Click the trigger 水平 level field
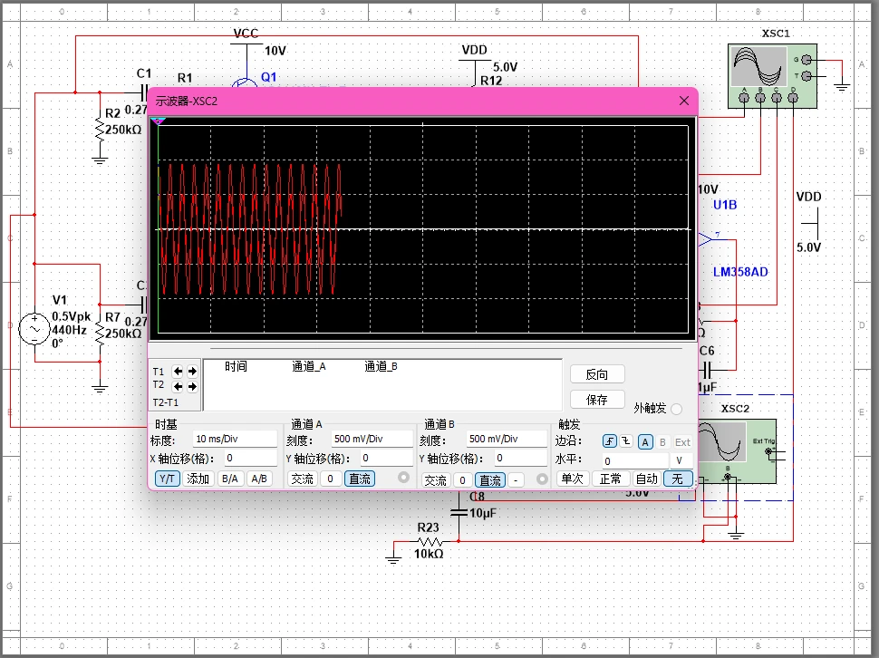 pos(635,460)
